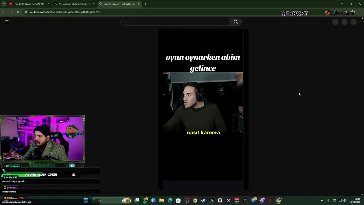The image size is (364, 205).
Task: Open the touch keyboard tray icon
Action: 334,200
